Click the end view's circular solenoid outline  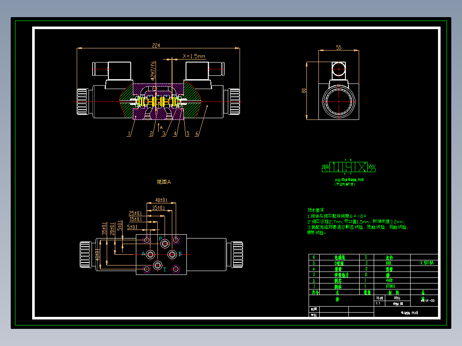[x=339, y=101]
